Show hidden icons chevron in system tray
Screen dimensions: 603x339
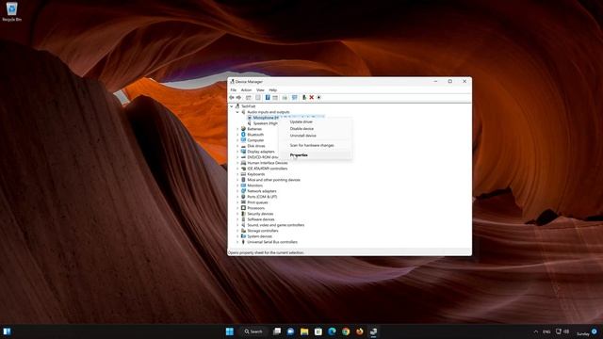(x=536, y=331)
